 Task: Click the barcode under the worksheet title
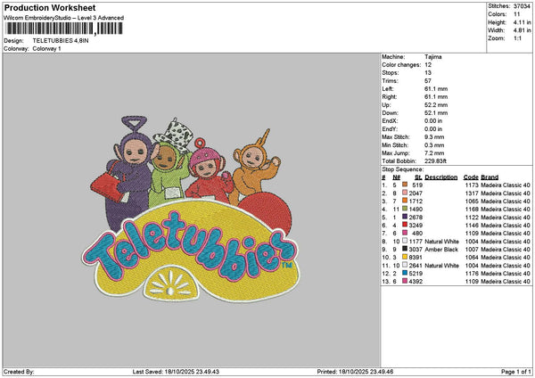point(62,29)
